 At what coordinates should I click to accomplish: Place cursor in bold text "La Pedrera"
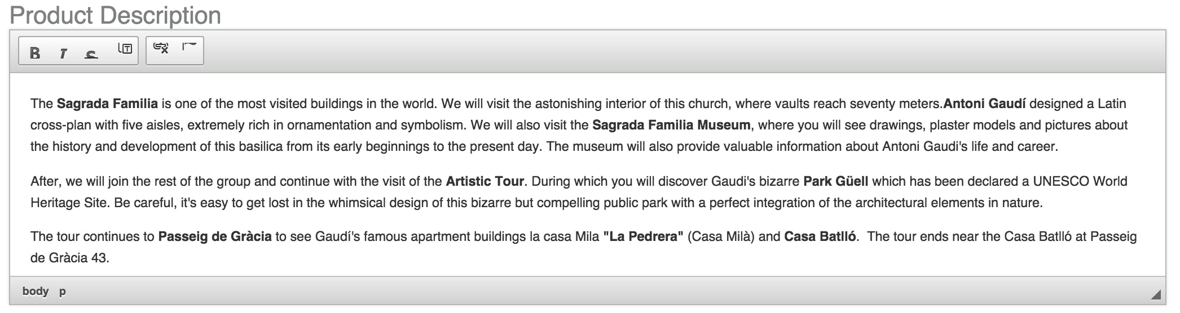(643, 236)
